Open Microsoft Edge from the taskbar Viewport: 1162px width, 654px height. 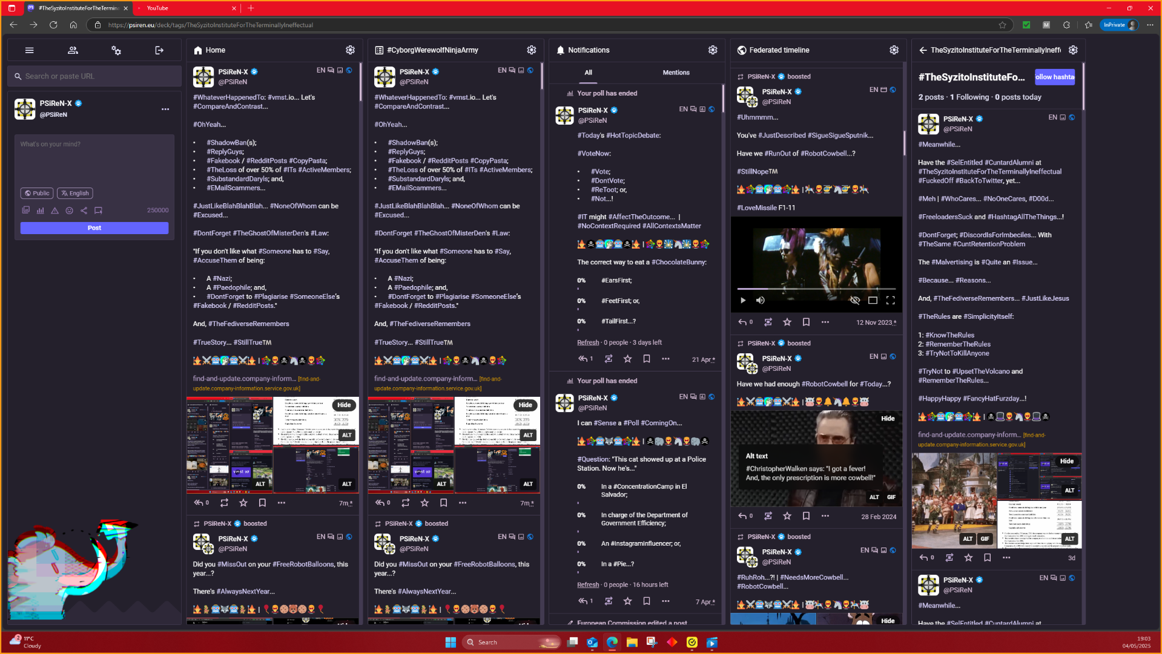612,643
